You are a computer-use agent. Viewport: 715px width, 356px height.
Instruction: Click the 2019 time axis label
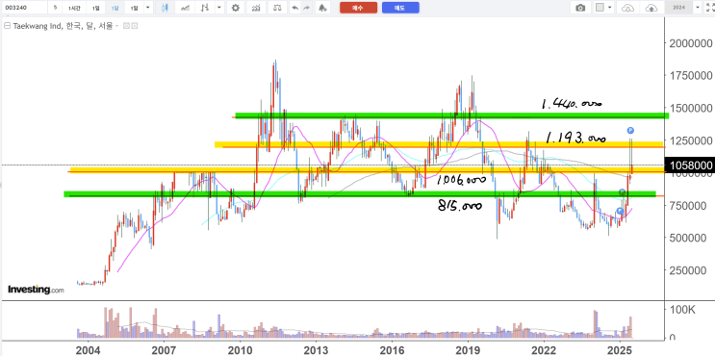tap(468, 350)
